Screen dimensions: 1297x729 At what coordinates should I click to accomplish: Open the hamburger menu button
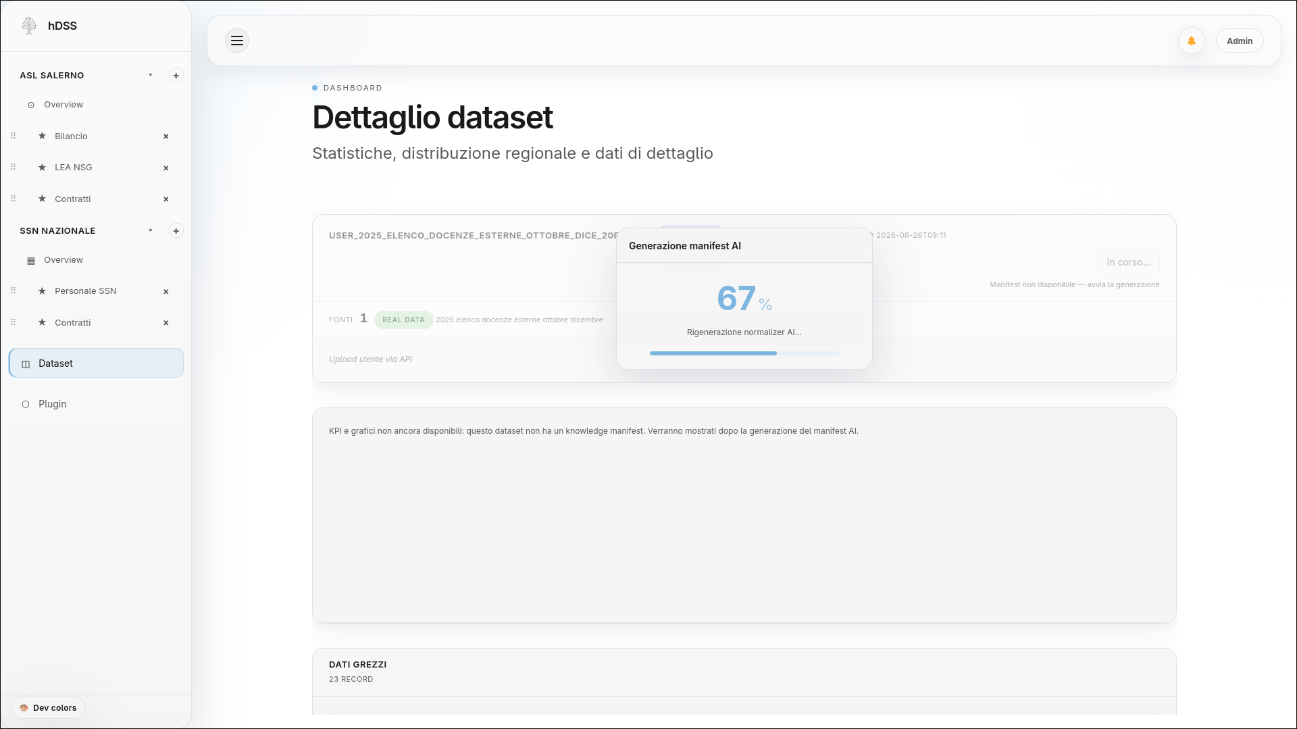pos(237,41)
